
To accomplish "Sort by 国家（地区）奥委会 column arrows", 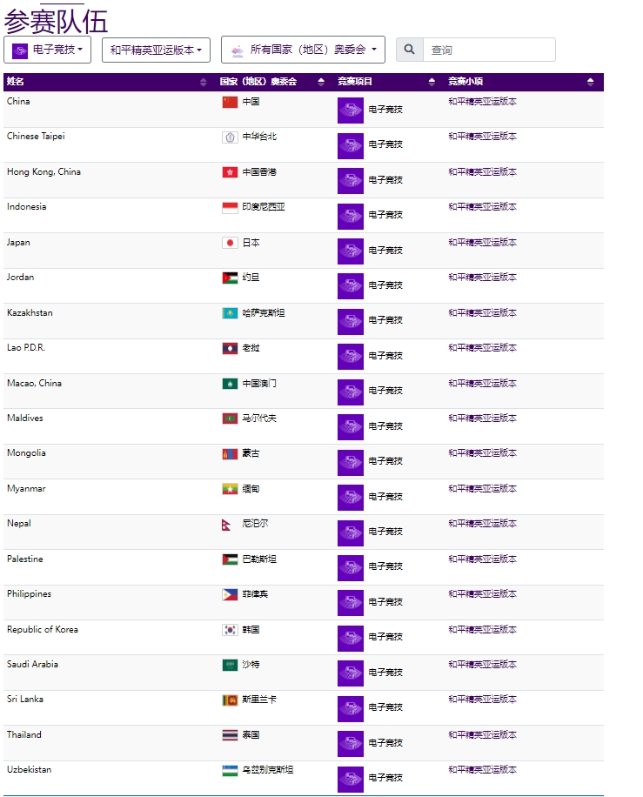I will [x=321, y=82].
